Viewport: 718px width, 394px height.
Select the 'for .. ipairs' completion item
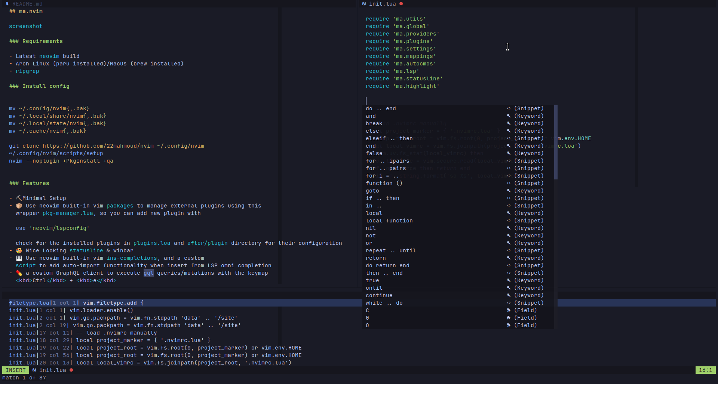[458, 161]
